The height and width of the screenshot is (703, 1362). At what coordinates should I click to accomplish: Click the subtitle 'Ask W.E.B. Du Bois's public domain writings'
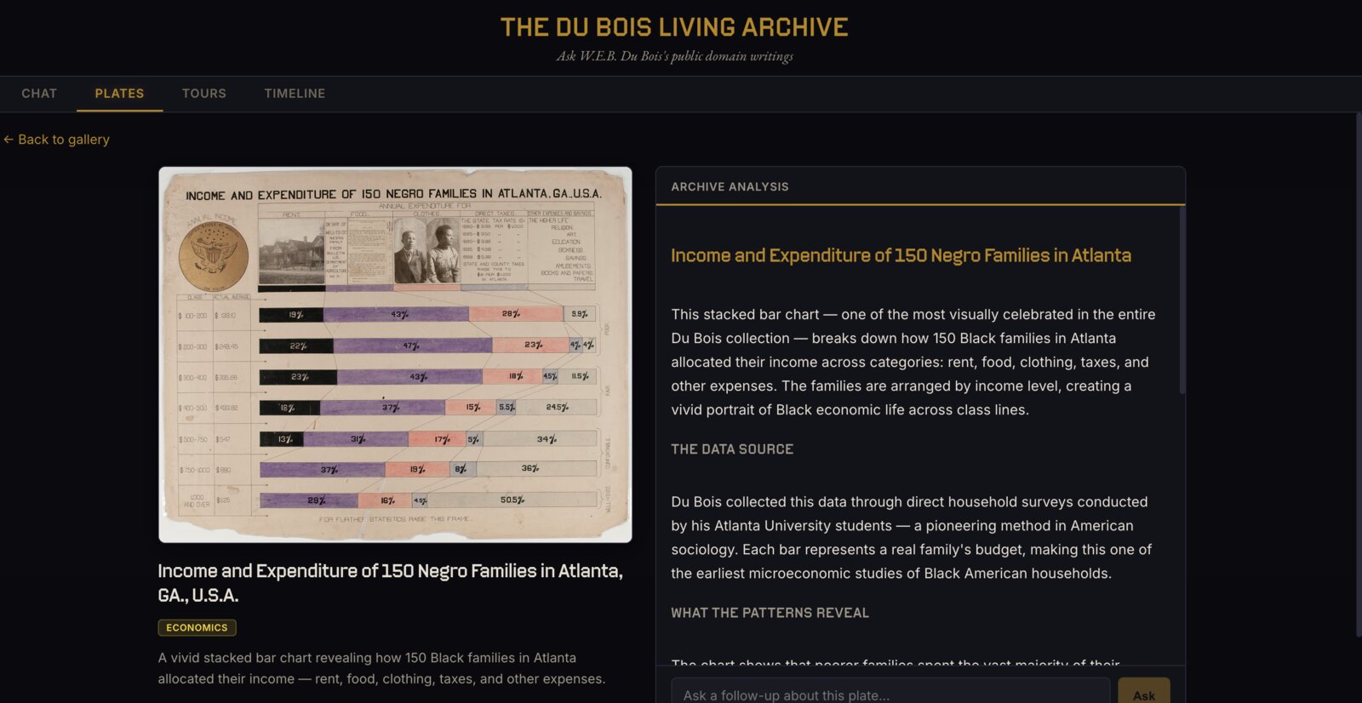pos(674,56)
